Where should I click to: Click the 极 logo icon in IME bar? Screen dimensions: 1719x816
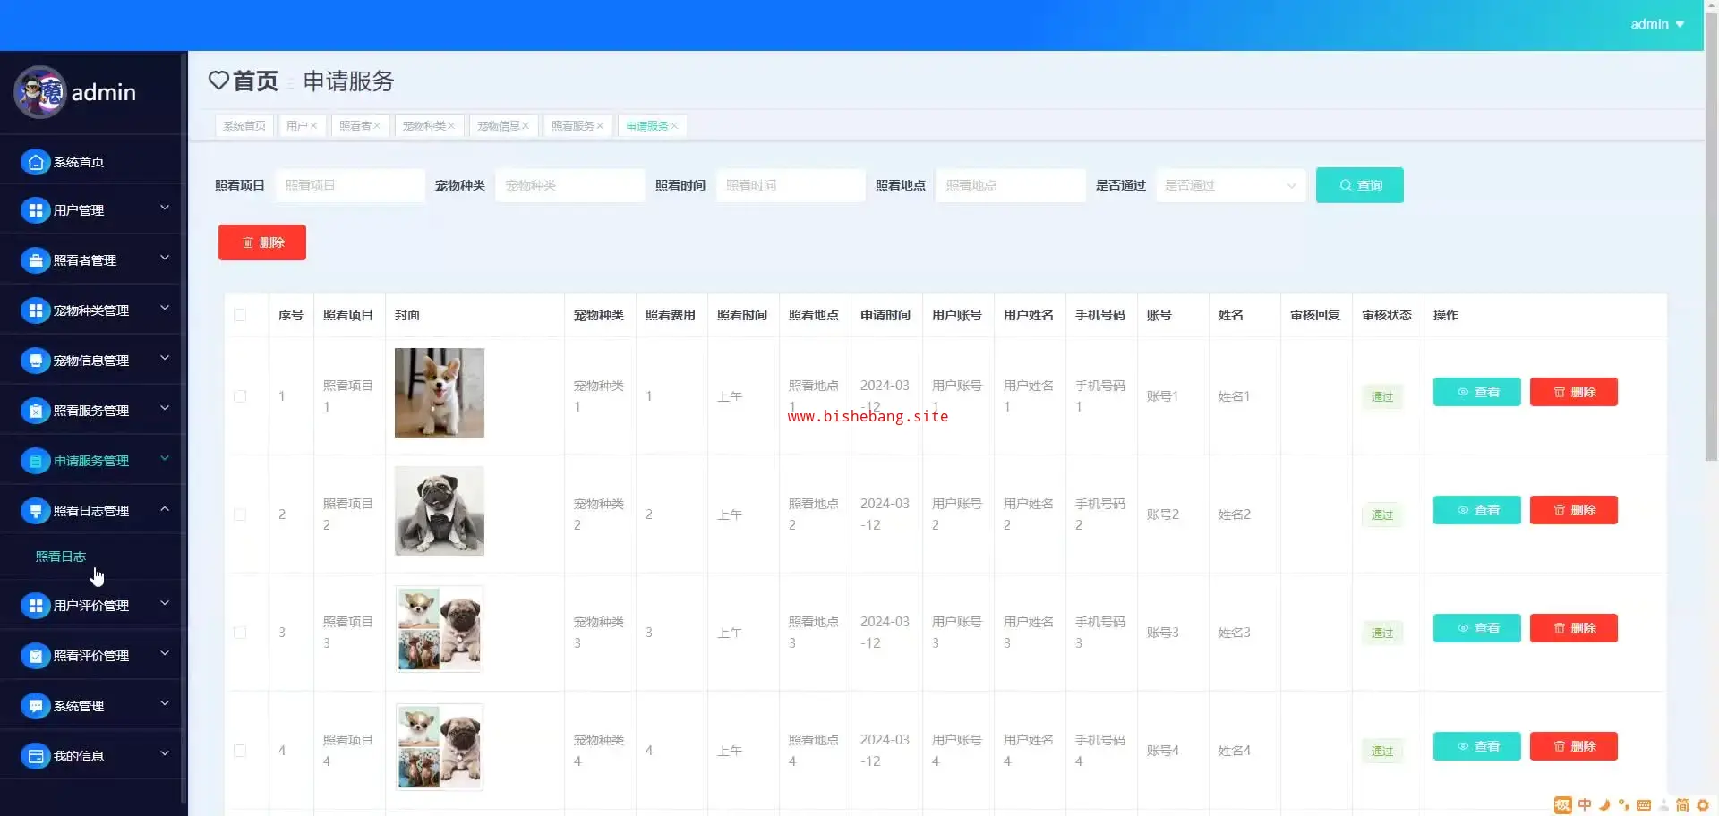pyautogui.click(x=1563, y=805)
